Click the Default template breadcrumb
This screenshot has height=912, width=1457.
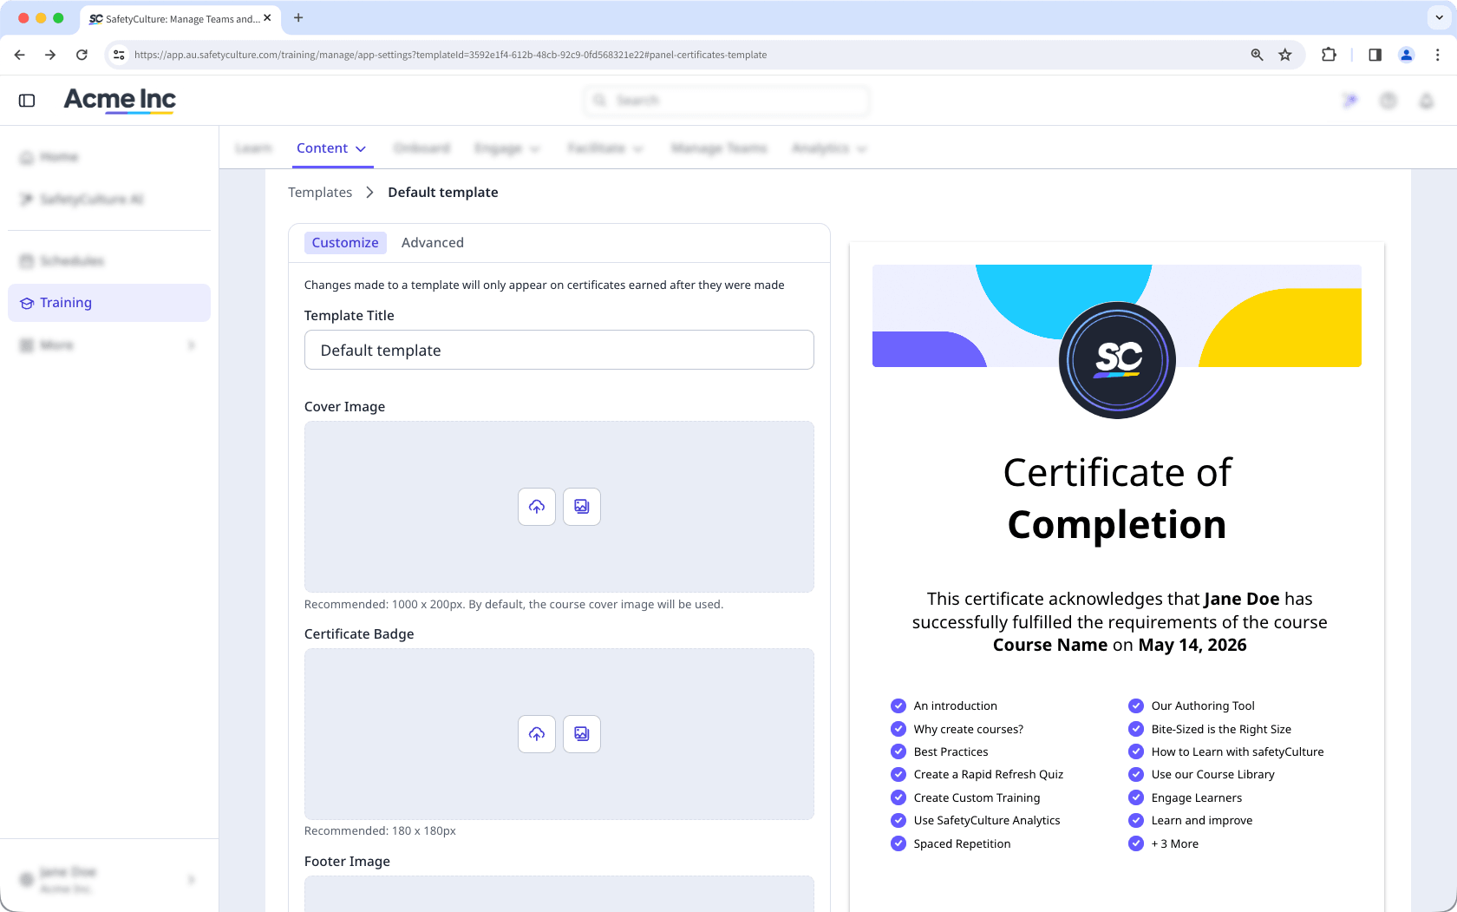click(443, 193)
